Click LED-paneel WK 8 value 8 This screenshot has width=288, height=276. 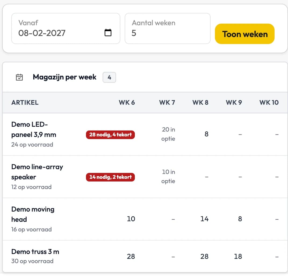(x=206, y=134)
